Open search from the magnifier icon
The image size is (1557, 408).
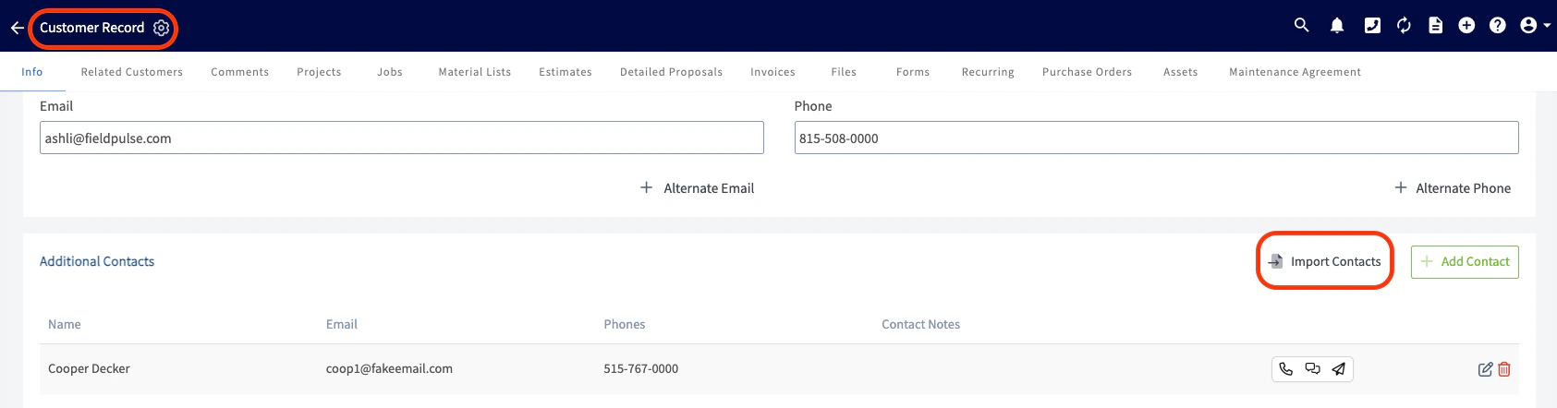[x=1301, y=25]
